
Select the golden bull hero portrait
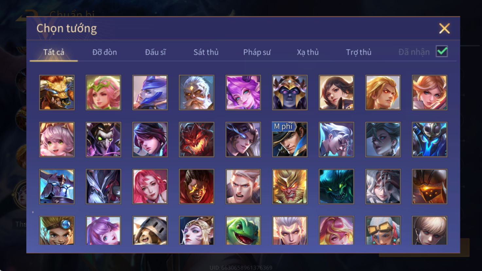57,93
